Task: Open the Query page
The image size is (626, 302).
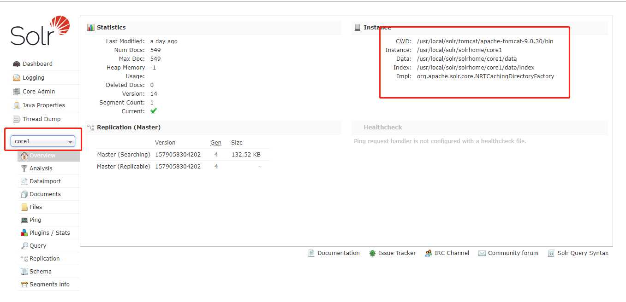Action: 38,246
